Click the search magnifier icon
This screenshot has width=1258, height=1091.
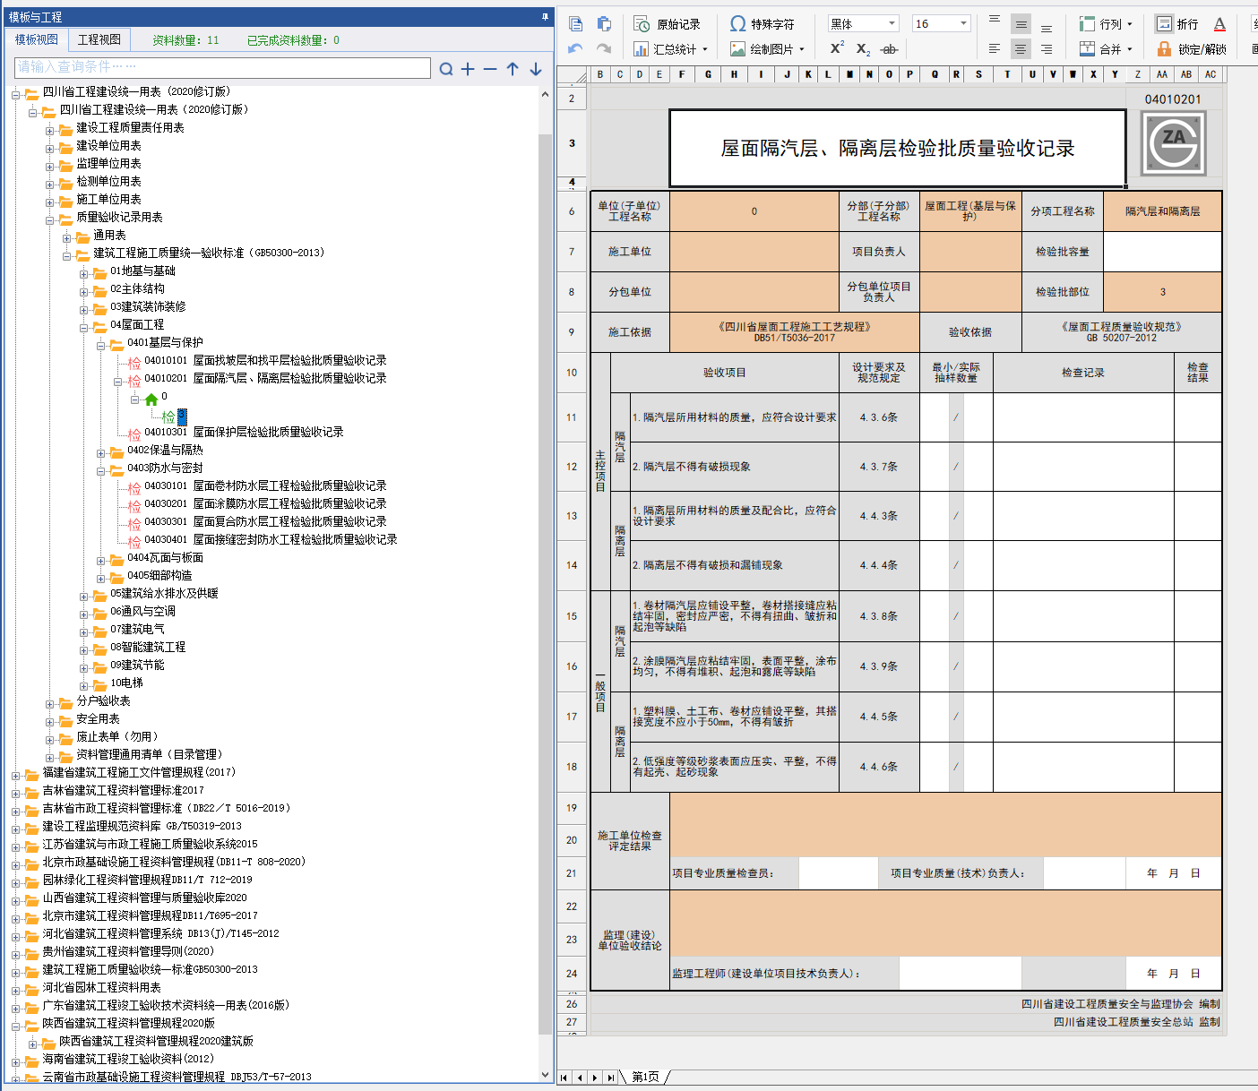(x=446, y=68)
